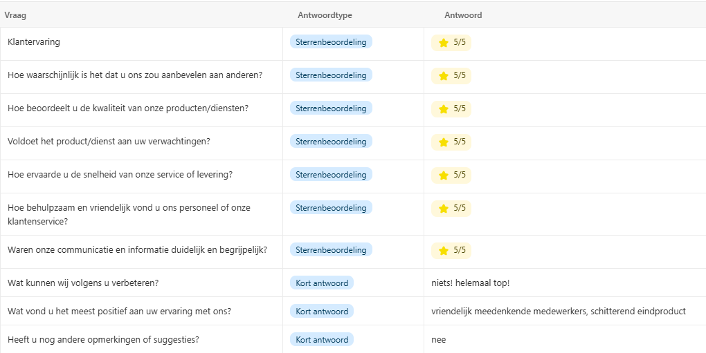Click the Kort antwoord badge for 'meest positief' question

(x=322, y=312)
